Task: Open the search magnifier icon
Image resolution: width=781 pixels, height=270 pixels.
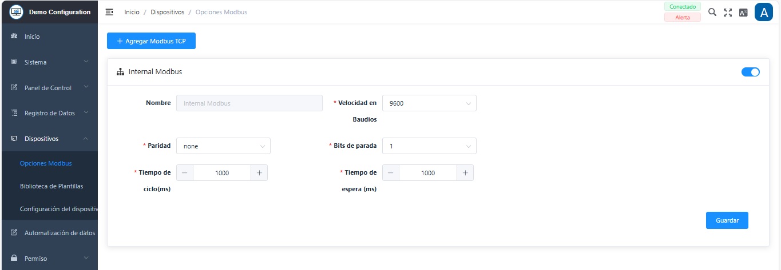Action: 712,12
